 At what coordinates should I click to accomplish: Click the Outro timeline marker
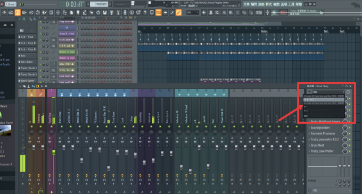point(264,31)
